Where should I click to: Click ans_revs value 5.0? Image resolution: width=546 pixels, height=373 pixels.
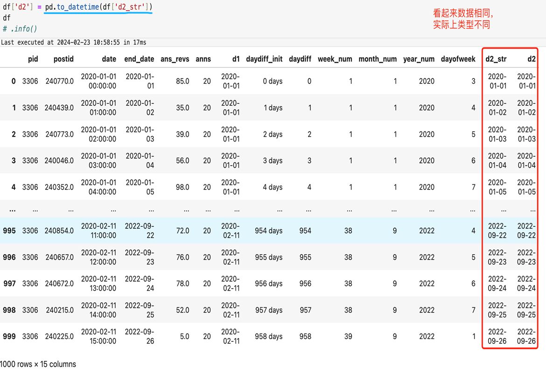click(184, 337)
